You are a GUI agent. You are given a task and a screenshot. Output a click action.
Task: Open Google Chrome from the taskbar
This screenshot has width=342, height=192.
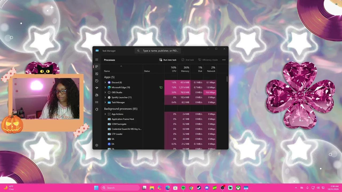(191, 188)
